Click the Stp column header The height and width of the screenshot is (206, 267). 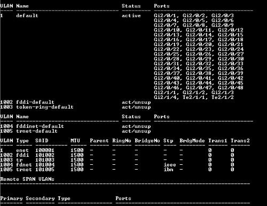point(168,141)
